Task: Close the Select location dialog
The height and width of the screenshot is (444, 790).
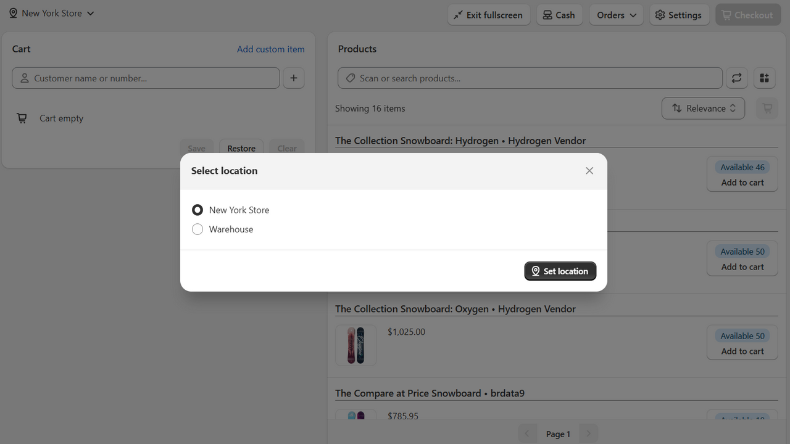Action: coord(589,171)
